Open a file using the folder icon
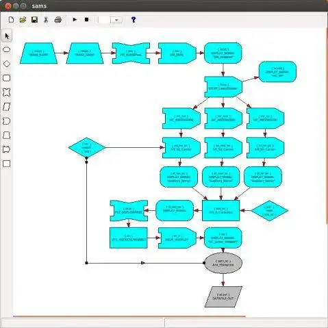 click(23, 20)
